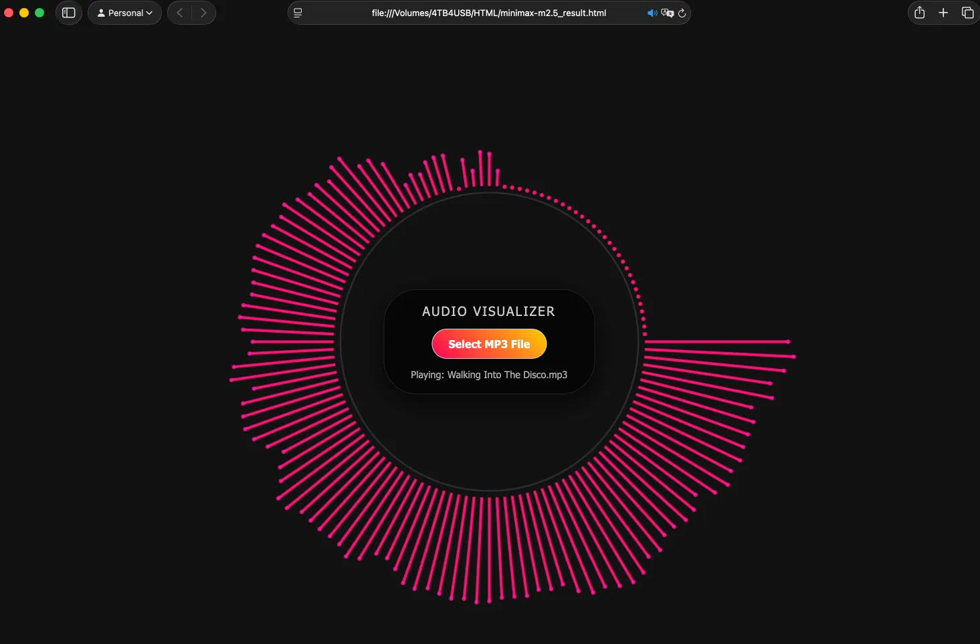Screen dimensions: 980x644
Task: Mute the tab's audio with speaker icon
Action: [652, 13]
